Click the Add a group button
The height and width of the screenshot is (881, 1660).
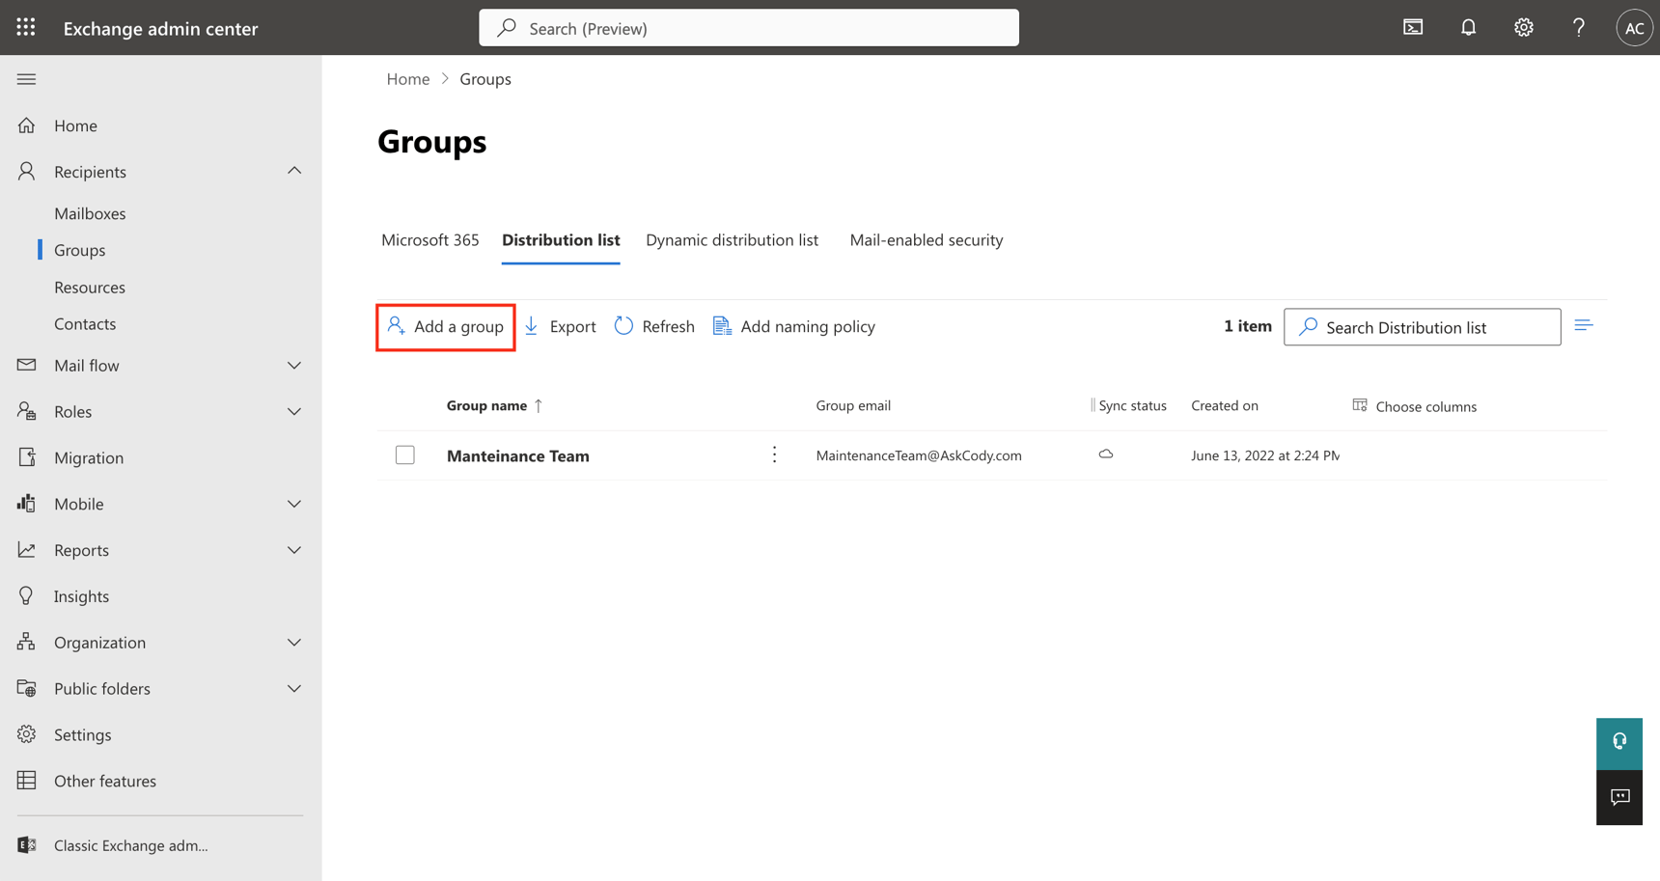point(445,326)
